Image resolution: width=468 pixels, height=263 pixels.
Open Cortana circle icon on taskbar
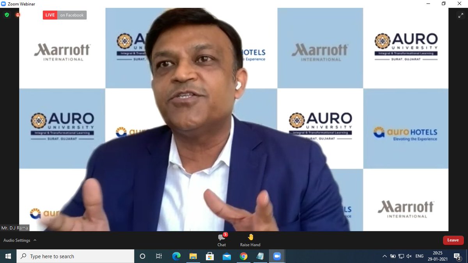142,256
